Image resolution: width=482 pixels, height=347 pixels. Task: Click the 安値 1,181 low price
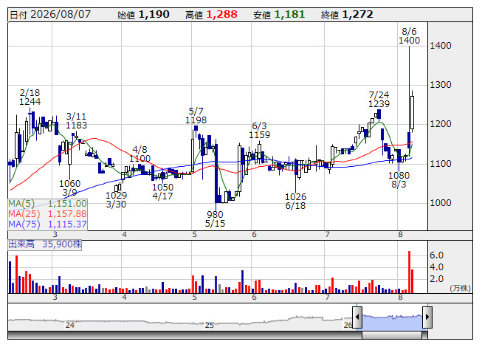279,15
